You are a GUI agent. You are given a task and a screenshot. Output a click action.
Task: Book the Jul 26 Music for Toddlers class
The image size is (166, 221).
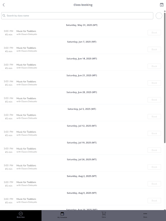pos(154,167)
